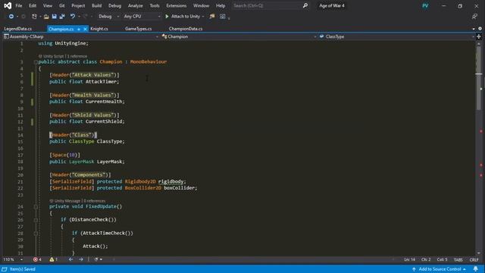485x273 pixels.
Task: Click the MonoBehaviour base class name
Action: tap(149, 62)
